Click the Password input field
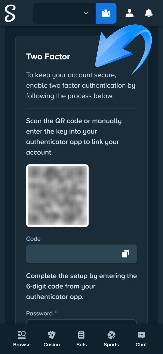The height and width of the screenshot is (354, 163). tap(81, 324)
